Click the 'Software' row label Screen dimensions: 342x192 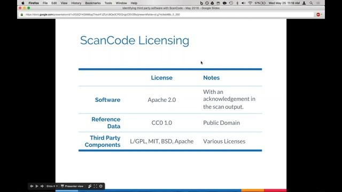pos(107,100)
